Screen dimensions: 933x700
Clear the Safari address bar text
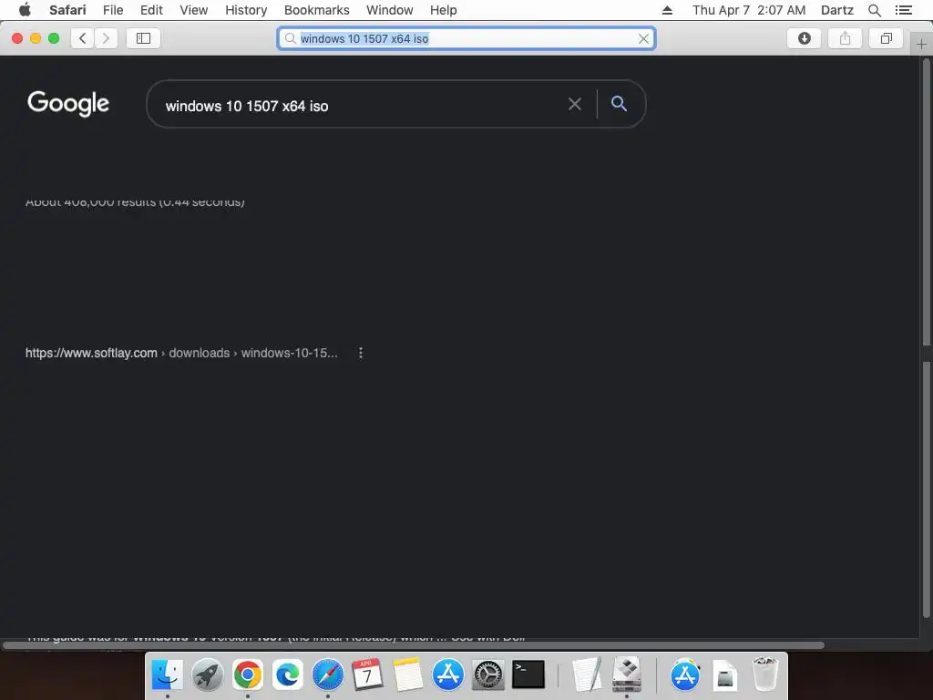(643, 38)
